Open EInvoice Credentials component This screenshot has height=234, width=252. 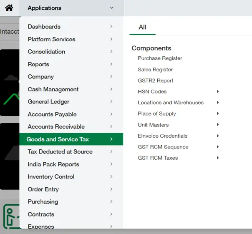coord(162,136)
